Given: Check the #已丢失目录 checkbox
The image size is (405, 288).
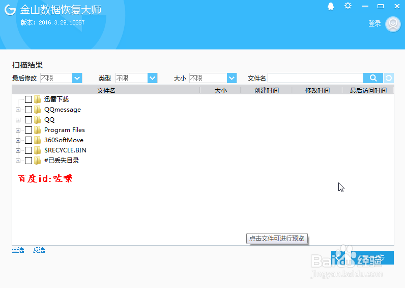Looking at the screenshot, I should 28,161.
